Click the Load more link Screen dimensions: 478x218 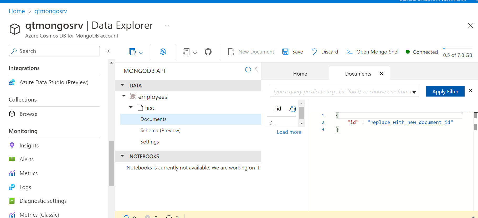coord(289,132)
